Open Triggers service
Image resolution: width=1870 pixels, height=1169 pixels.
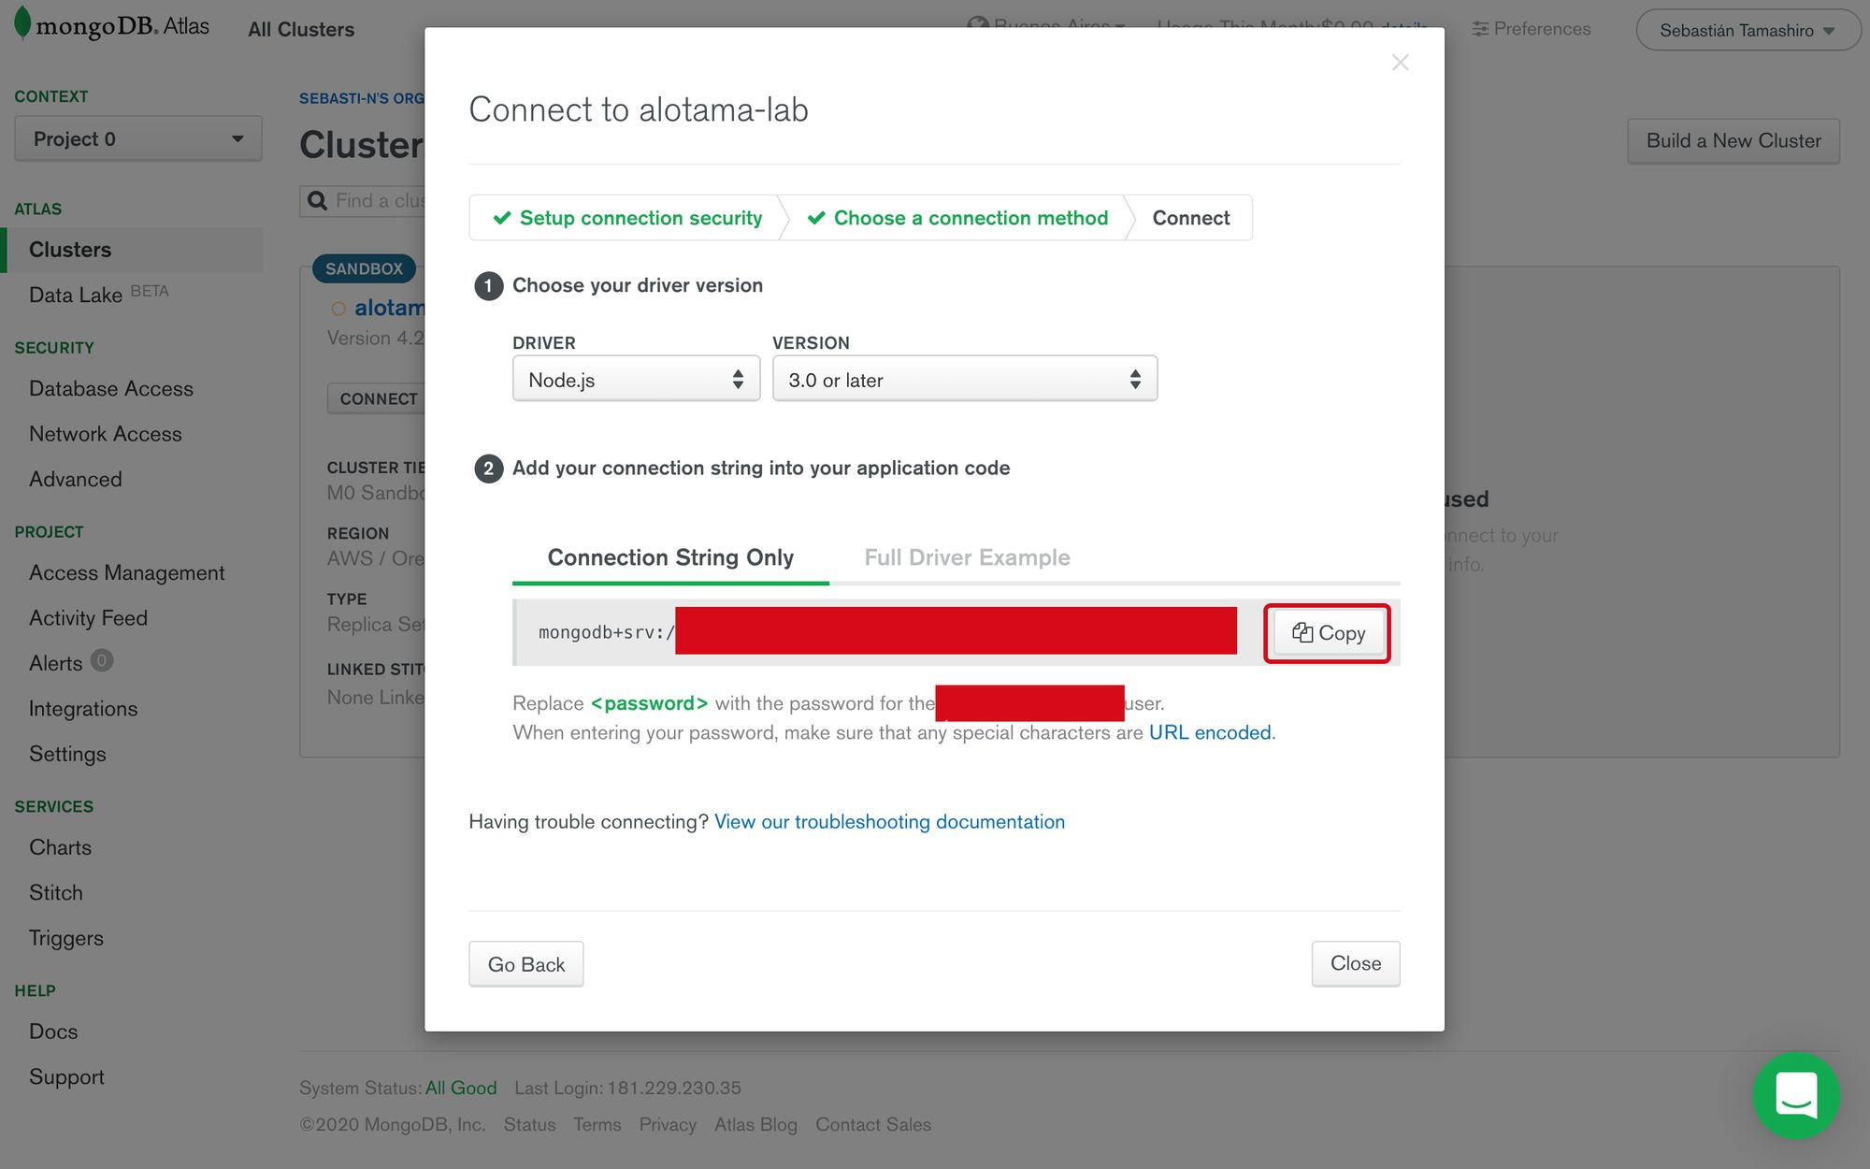(65, 938)
